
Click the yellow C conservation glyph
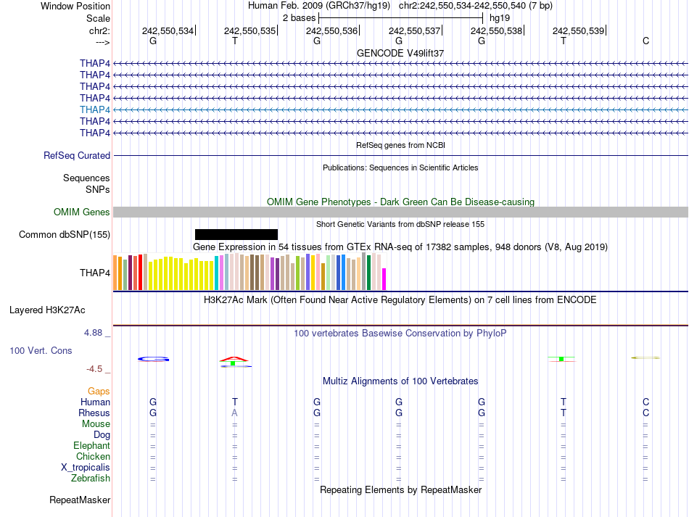(645, 358)
